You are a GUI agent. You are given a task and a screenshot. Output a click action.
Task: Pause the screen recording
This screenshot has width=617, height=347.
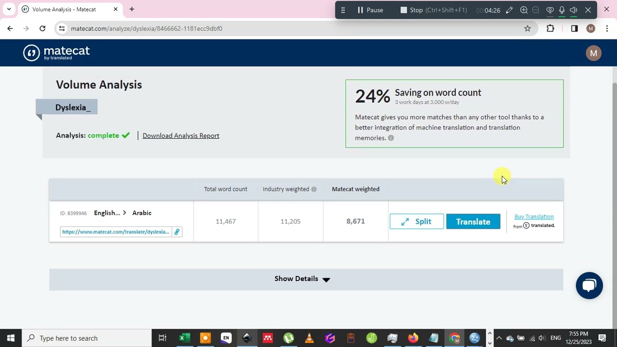(x=370, y=10)
